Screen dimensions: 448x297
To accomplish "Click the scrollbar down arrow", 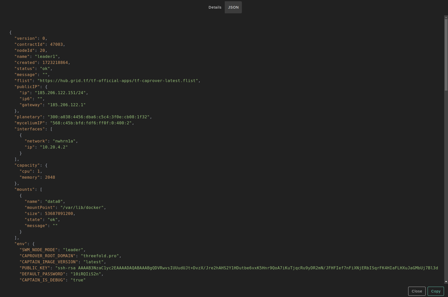I will pyautogui.click(x=446, y=282).
